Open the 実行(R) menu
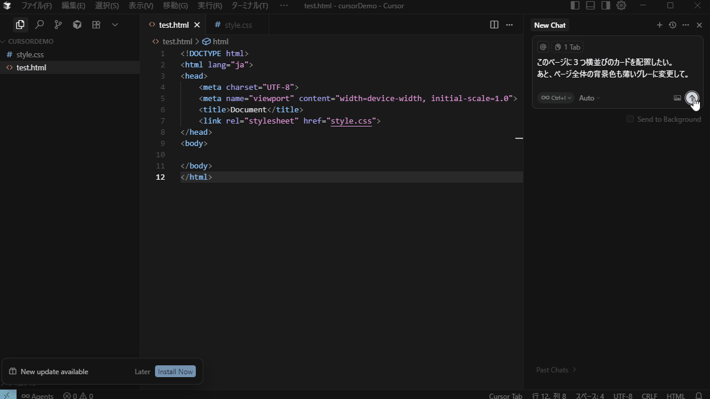 [209, 5]
